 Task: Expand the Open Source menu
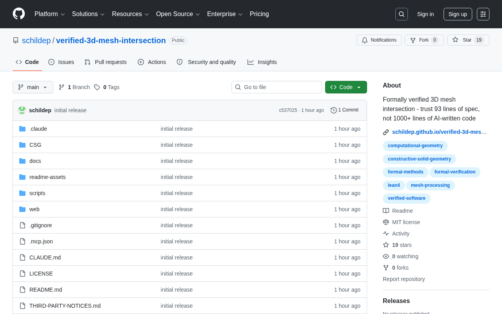(178, 14)
